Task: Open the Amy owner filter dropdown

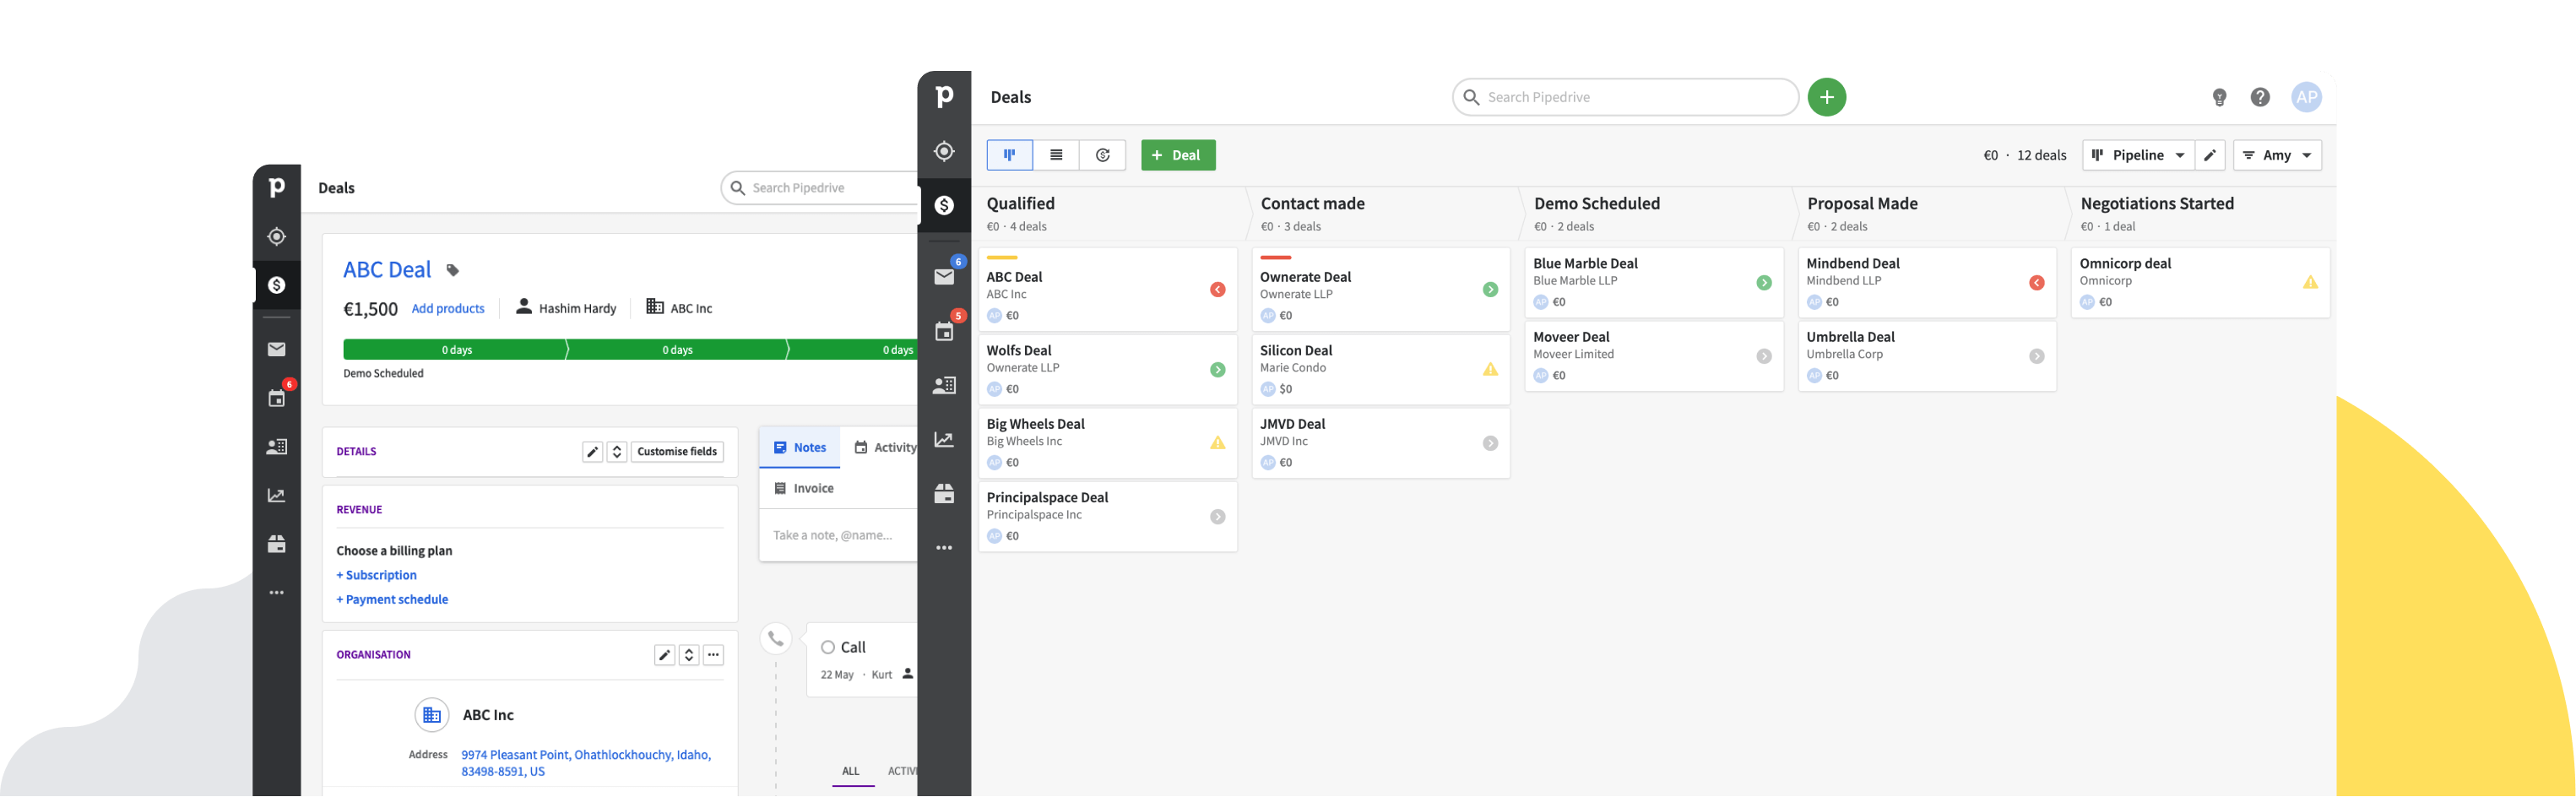Action: (2277, 155)
